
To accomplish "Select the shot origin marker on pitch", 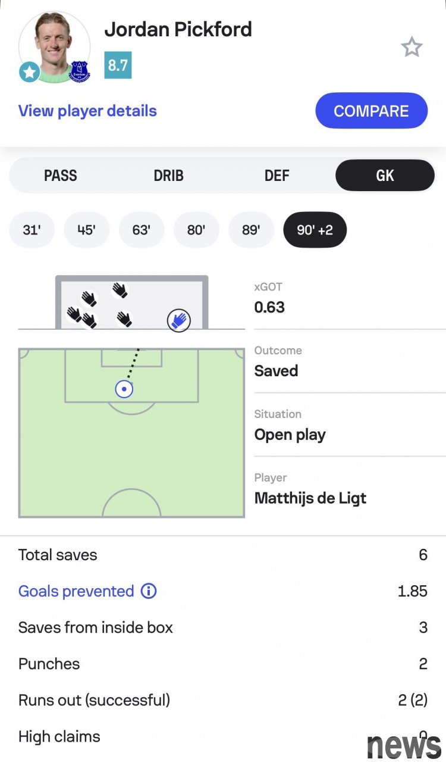I will (x=124, y=389).
